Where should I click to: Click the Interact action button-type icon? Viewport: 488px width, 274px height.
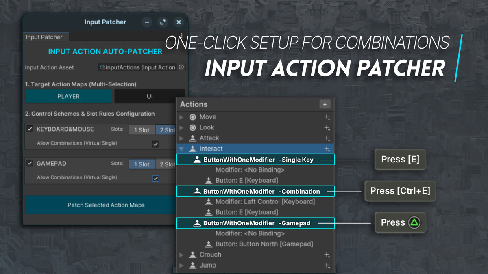pos(193,149)
